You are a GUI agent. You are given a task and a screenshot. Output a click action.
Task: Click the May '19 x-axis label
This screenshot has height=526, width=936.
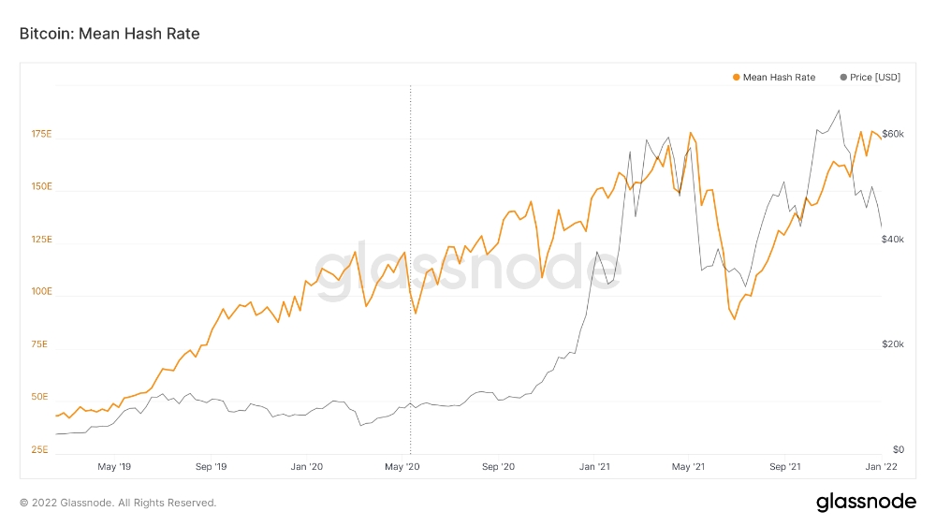pos(114,466)
